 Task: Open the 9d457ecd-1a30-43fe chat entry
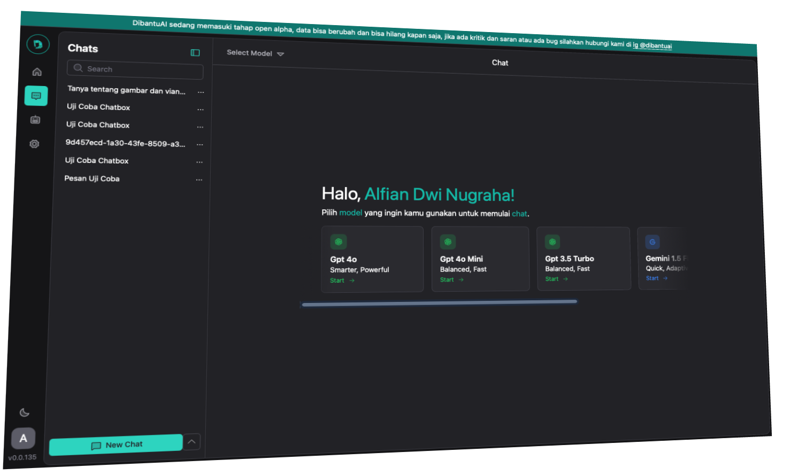pyautogui.click(x=125, y=143)
